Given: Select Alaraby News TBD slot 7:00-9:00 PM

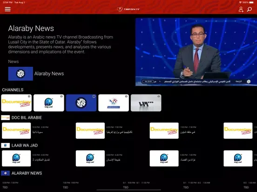Looking at the screenshot, I should (71, 185).
